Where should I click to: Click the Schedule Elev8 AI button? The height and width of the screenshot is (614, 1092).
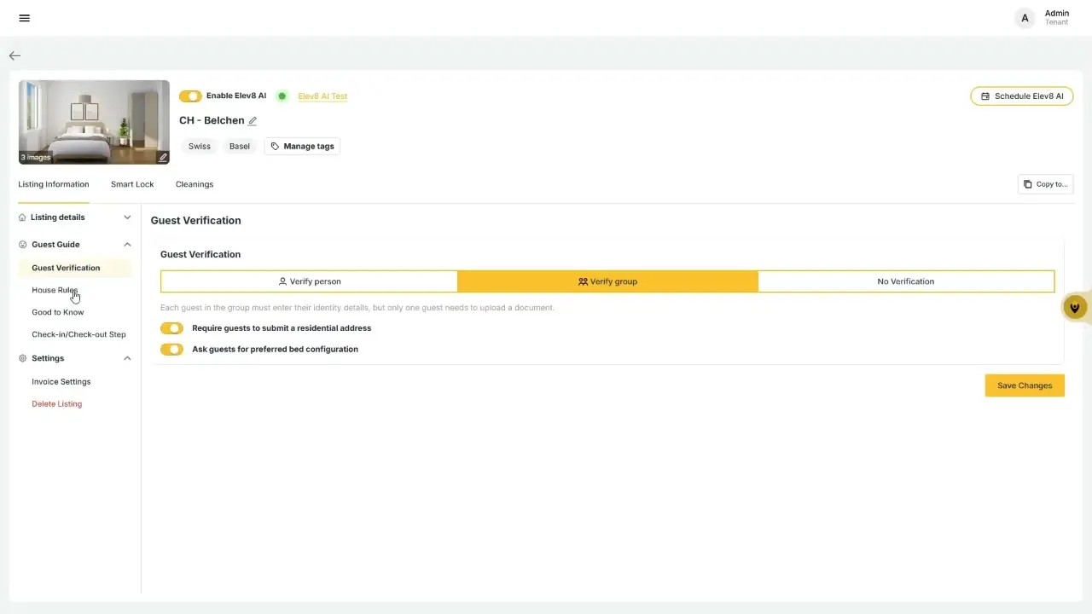1022,96
